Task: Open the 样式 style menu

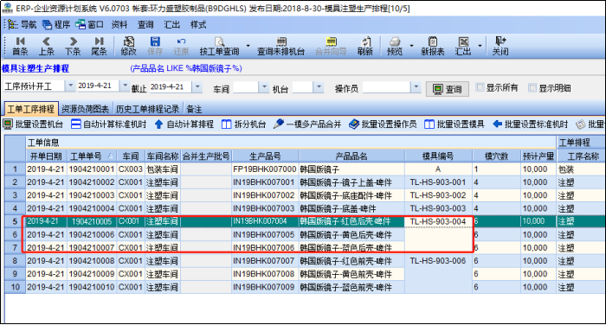Action: (x=198, y=25)
